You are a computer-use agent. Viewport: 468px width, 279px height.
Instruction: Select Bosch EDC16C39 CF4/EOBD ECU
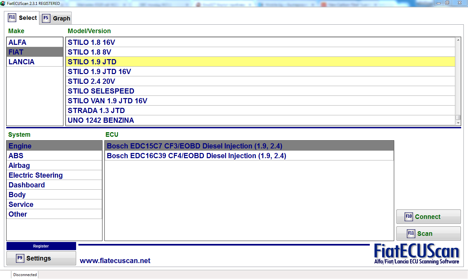tap(196, 156)
